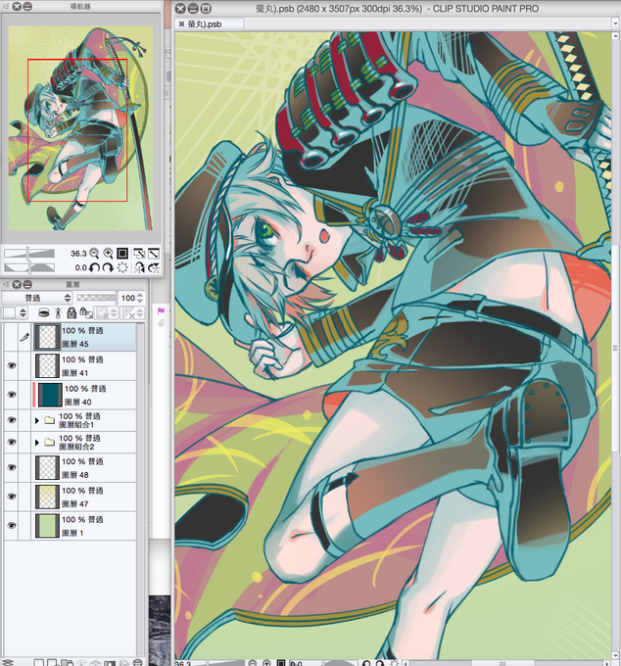621x666 pixels.
Task: Select layer name 圖層 1
Action: (x=72, y=533)
